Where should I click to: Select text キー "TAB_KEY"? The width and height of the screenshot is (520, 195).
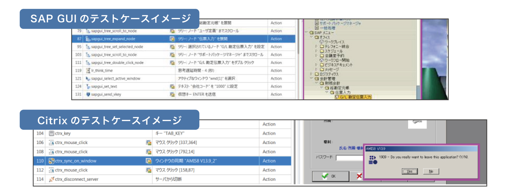click(170, 133)
